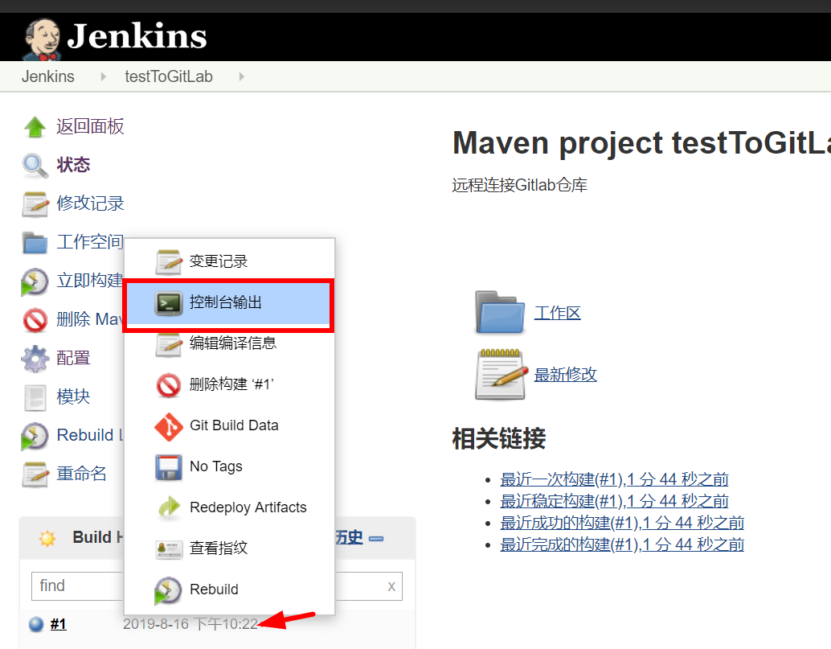This screenshot has height=649, width=831.
Task: Click the testToGitLab breadcrumb link
Action: (x=169, y=77)
